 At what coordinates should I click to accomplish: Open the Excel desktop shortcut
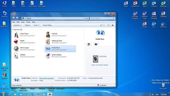[x=144, y=4]
